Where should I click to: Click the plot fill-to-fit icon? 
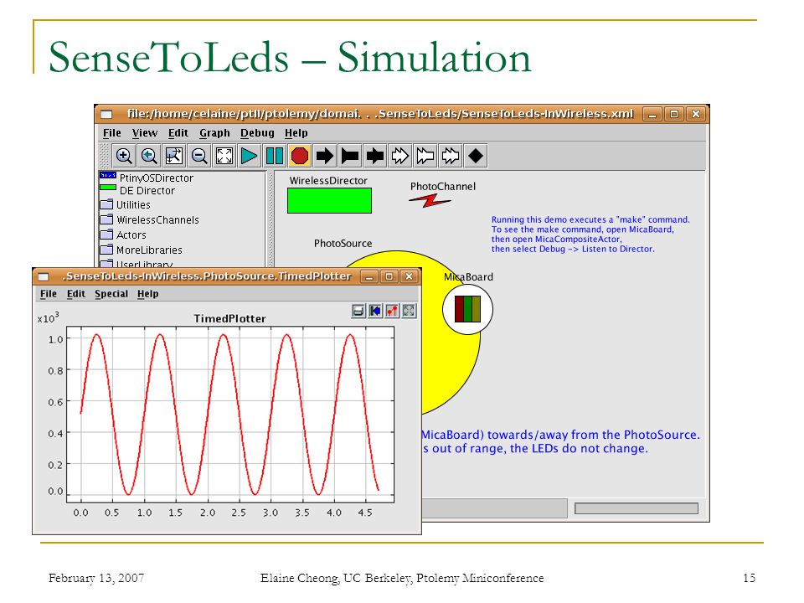(410, 311)
